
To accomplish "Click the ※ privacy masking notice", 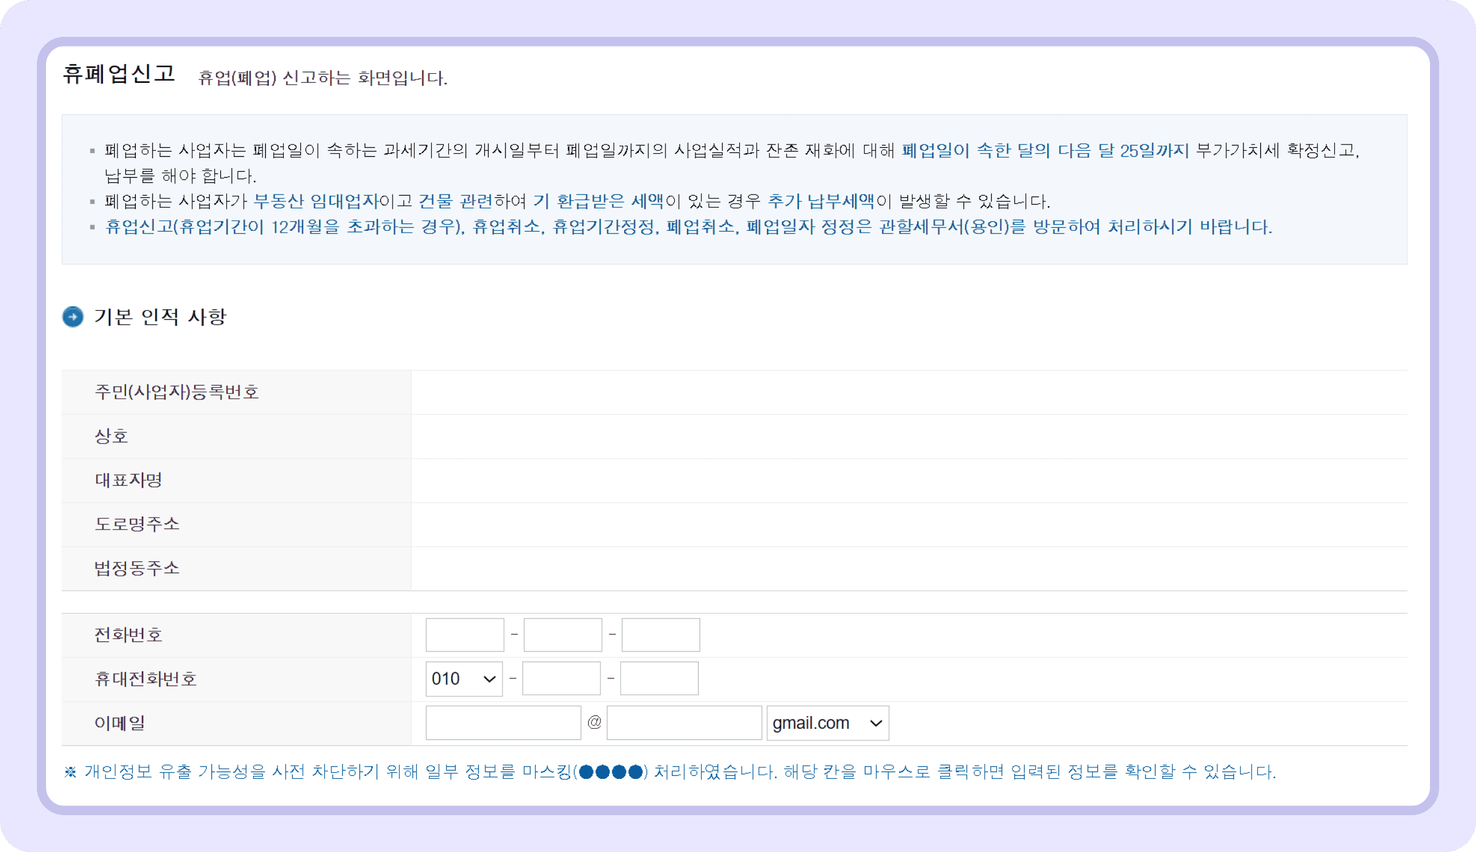I will 669,772.
